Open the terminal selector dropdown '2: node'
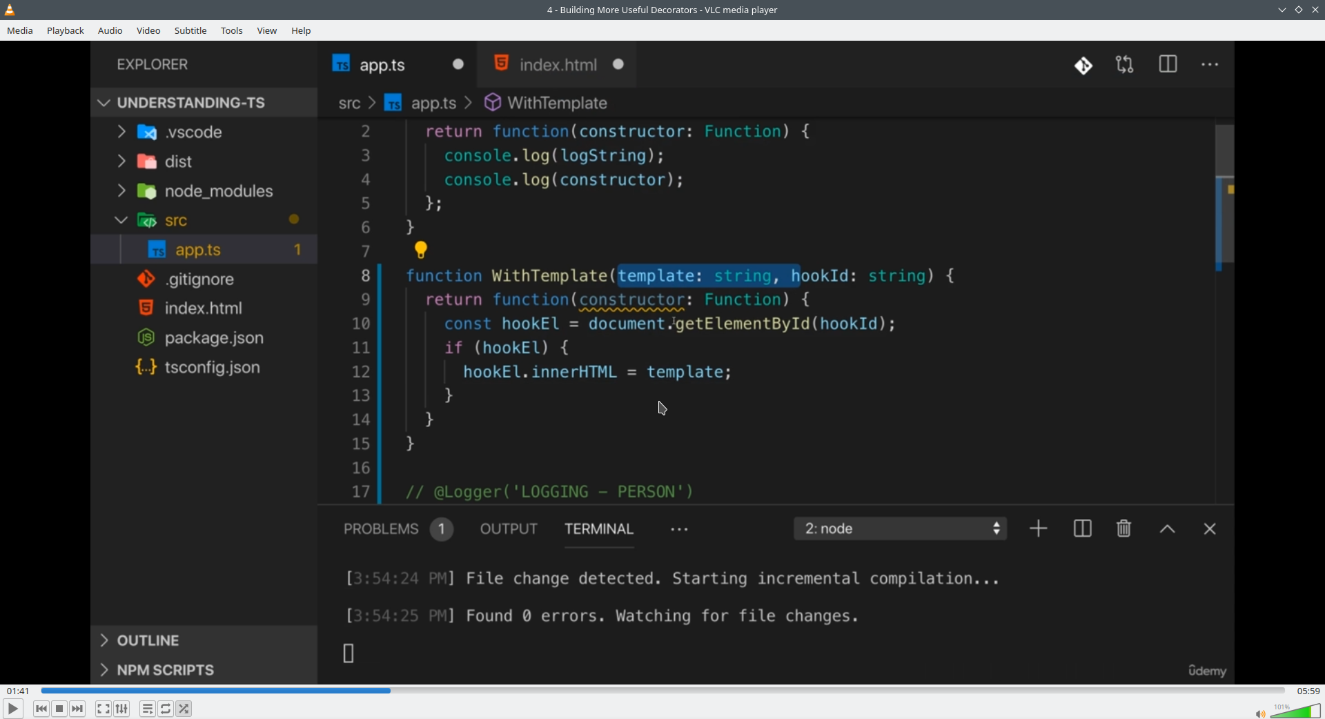Viewport: 1325px width, 719px height. click(x=901, y=529)
